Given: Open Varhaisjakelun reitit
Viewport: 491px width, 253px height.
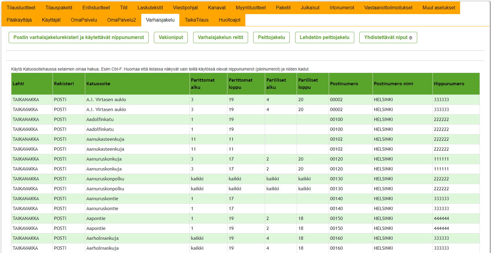Looking at the screenshot, I should 220,38.
